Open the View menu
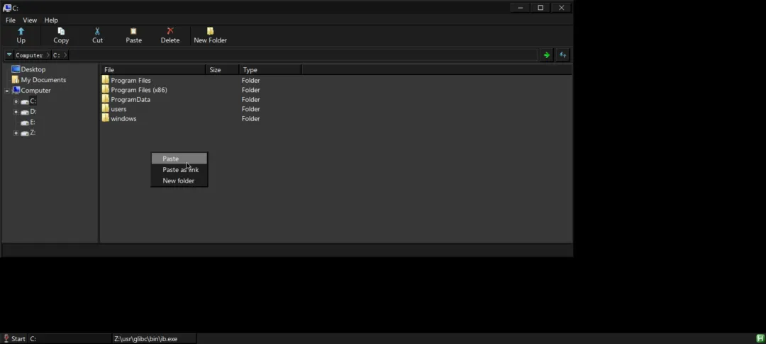Viewport: 766px width, 344px height. pos(30,20)
